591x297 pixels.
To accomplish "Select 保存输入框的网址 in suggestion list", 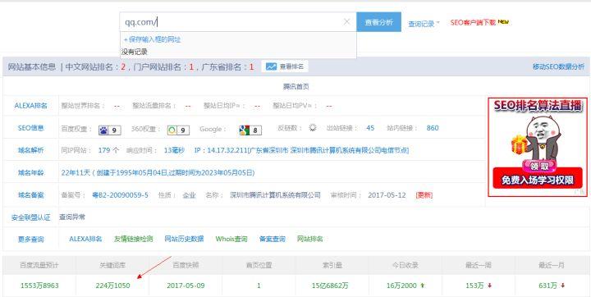I will click(153, 39).
